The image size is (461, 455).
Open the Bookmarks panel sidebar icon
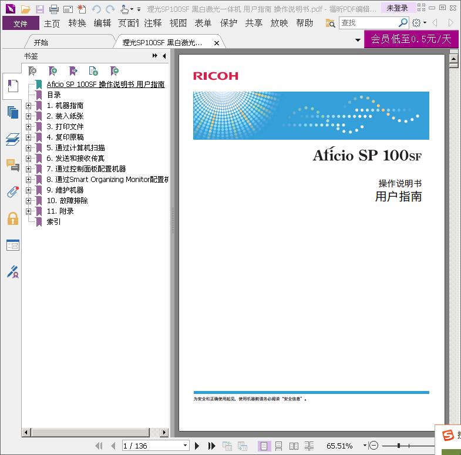tap(13, 86)
